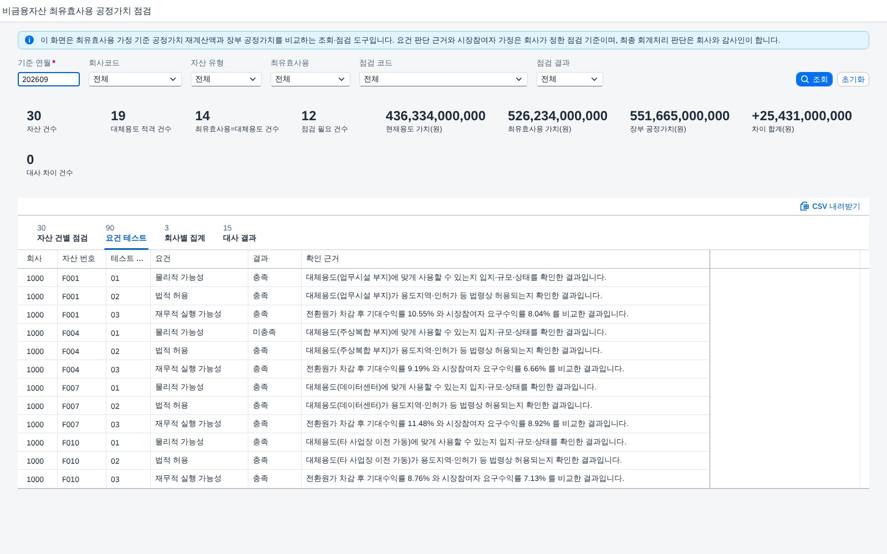Click the CSV 내려받기 link
Screen dimensions: 887x554
830,206
